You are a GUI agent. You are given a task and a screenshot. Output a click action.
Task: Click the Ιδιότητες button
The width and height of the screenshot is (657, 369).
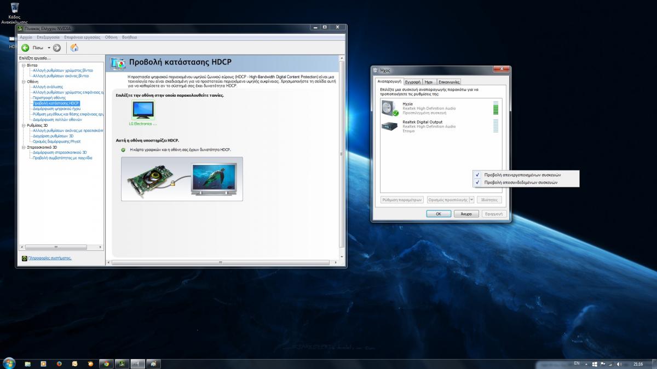click(489, 200)
